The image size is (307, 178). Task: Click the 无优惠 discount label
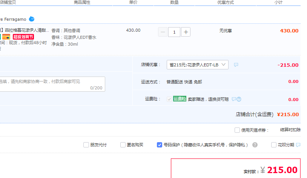click(226, 31)
